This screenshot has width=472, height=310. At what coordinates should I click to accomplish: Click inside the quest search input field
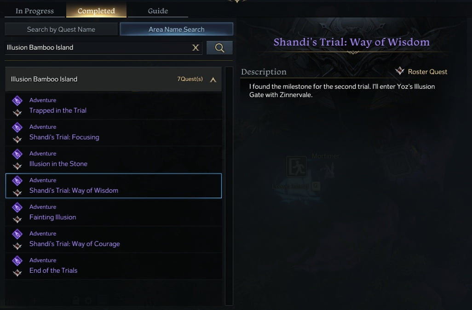pyautogui.click(x=98, y=47)
